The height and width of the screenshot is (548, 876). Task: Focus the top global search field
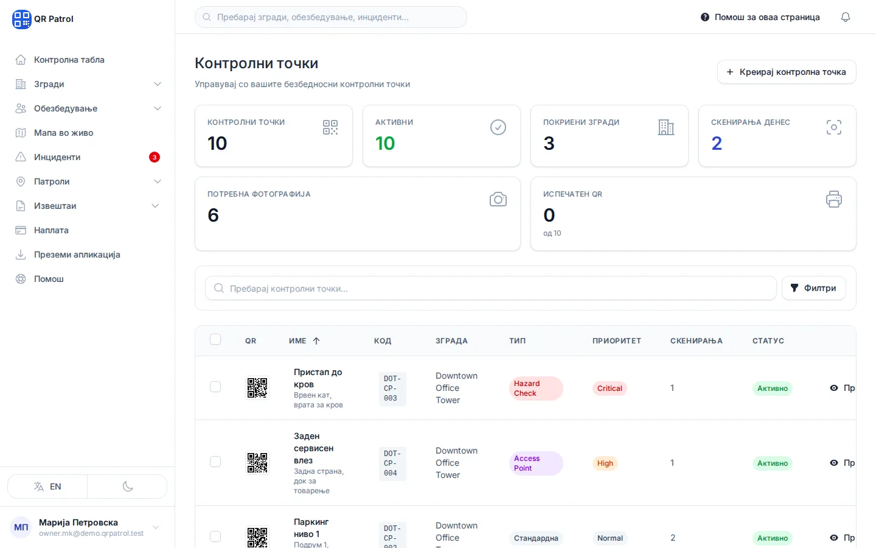(x=331, y=17)
